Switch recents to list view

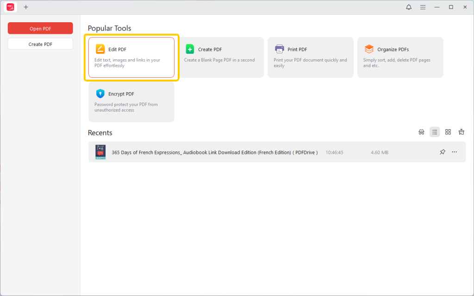[x=435, y=132]
